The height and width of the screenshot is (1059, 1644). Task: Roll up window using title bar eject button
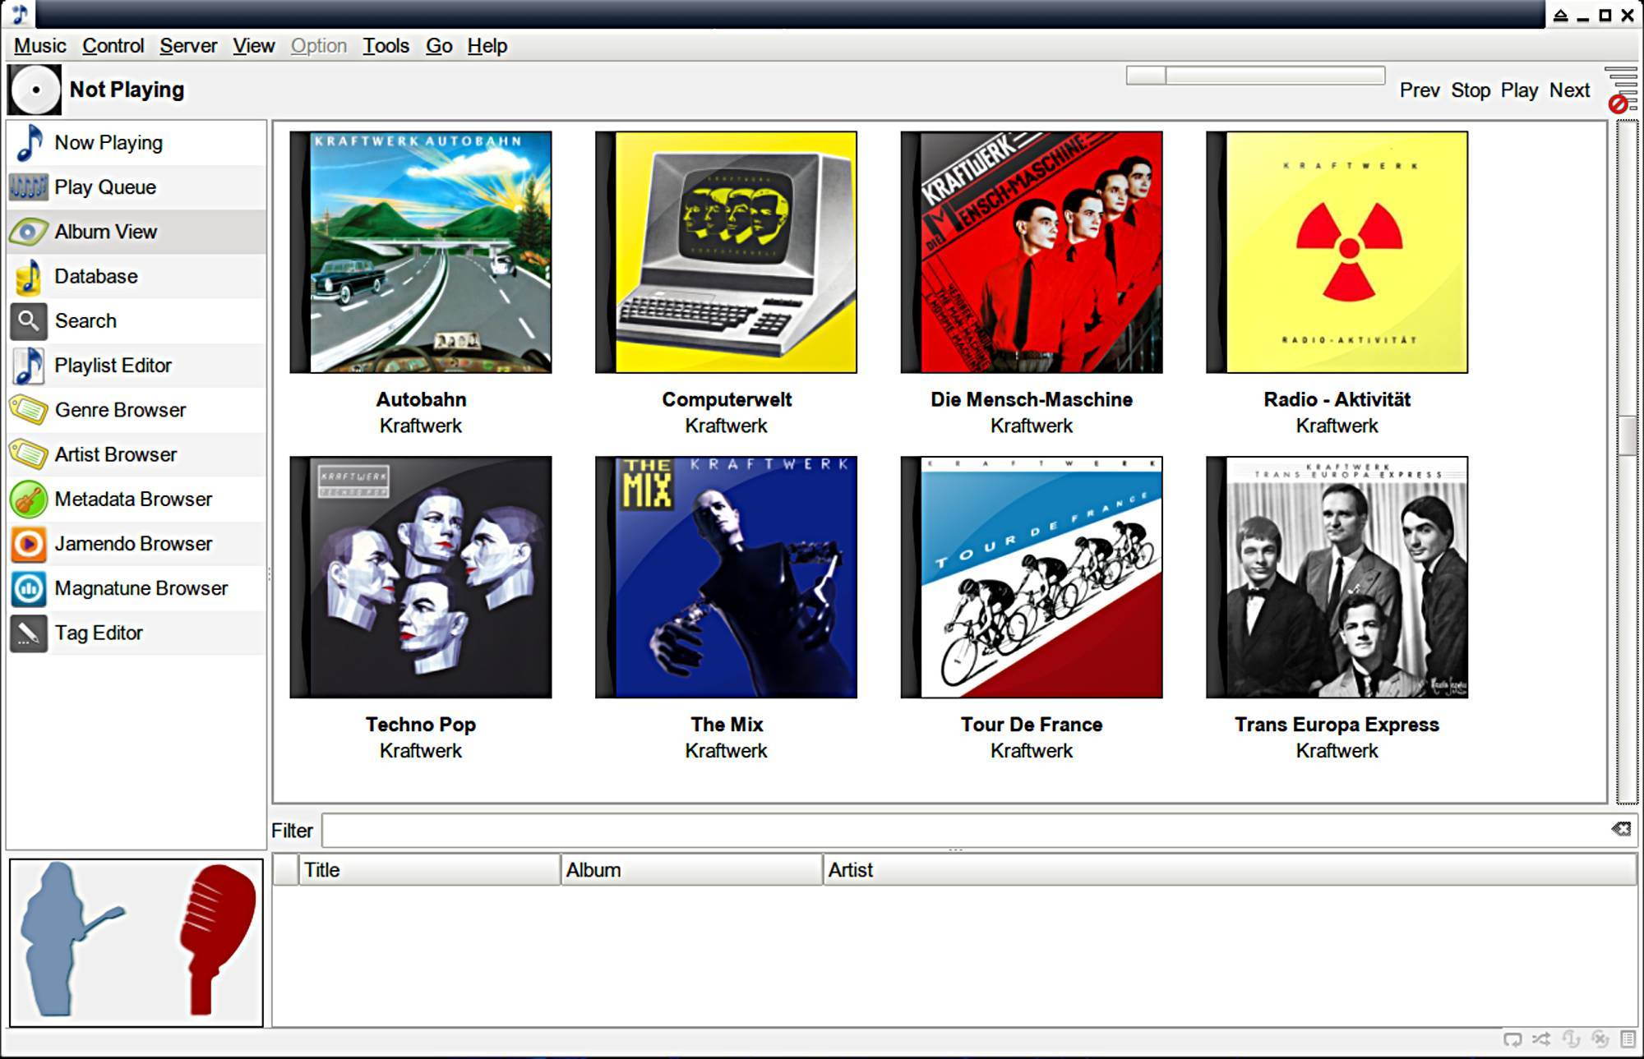1560,15
